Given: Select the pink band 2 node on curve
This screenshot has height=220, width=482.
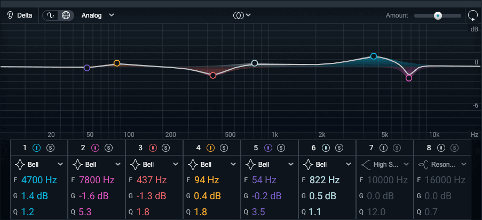Looking at the screenshot, I should [x=408, y=78].
